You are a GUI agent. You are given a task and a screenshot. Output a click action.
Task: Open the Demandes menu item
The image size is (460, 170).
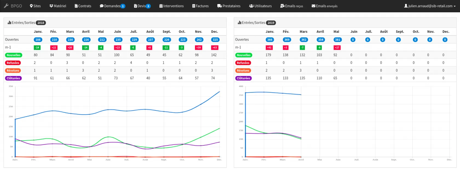pos(112,6)
